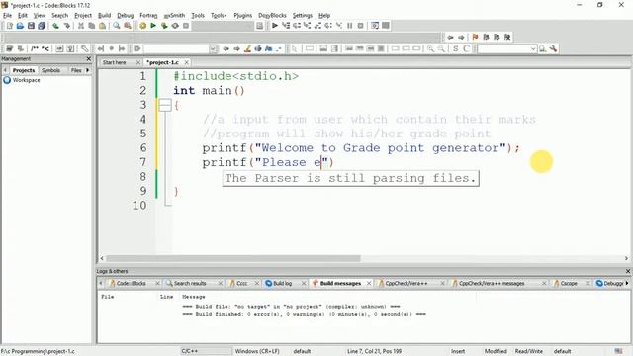Switch to the Symbols tab

50,70
